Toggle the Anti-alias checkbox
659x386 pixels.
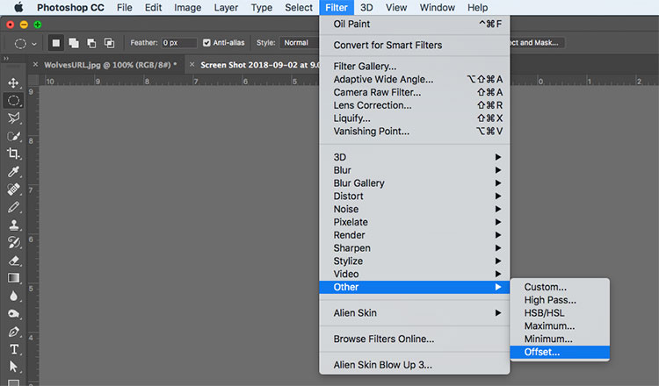coord(206,43)
